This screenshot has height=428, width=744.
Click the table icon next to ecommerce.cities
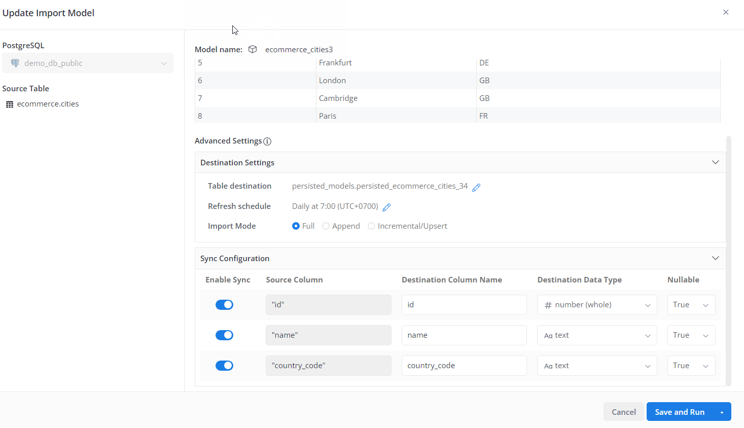click(x=10, y=104)
